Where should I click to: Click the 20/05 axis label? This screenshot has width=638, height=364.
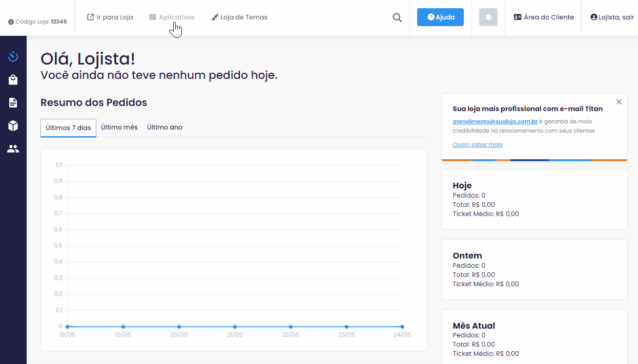179,335
